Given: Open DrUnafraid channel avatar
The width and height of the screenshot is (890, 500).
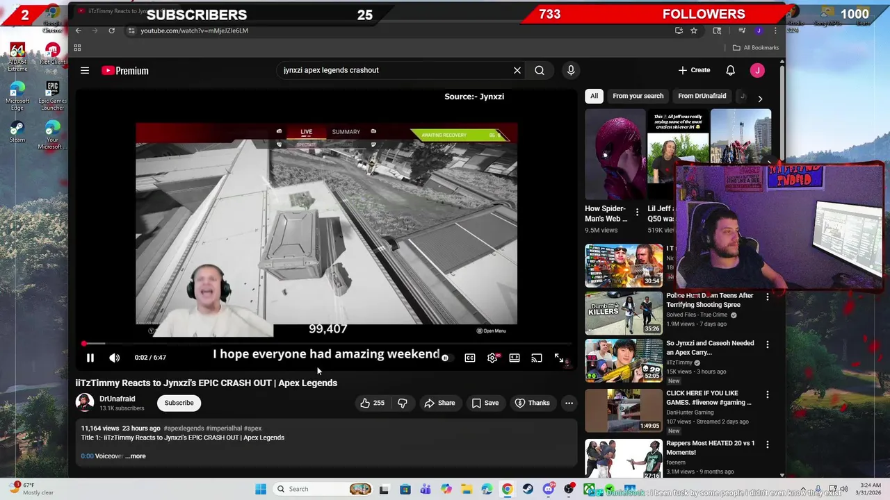Looking at the screenshot, I should click(x=85, y=403).
